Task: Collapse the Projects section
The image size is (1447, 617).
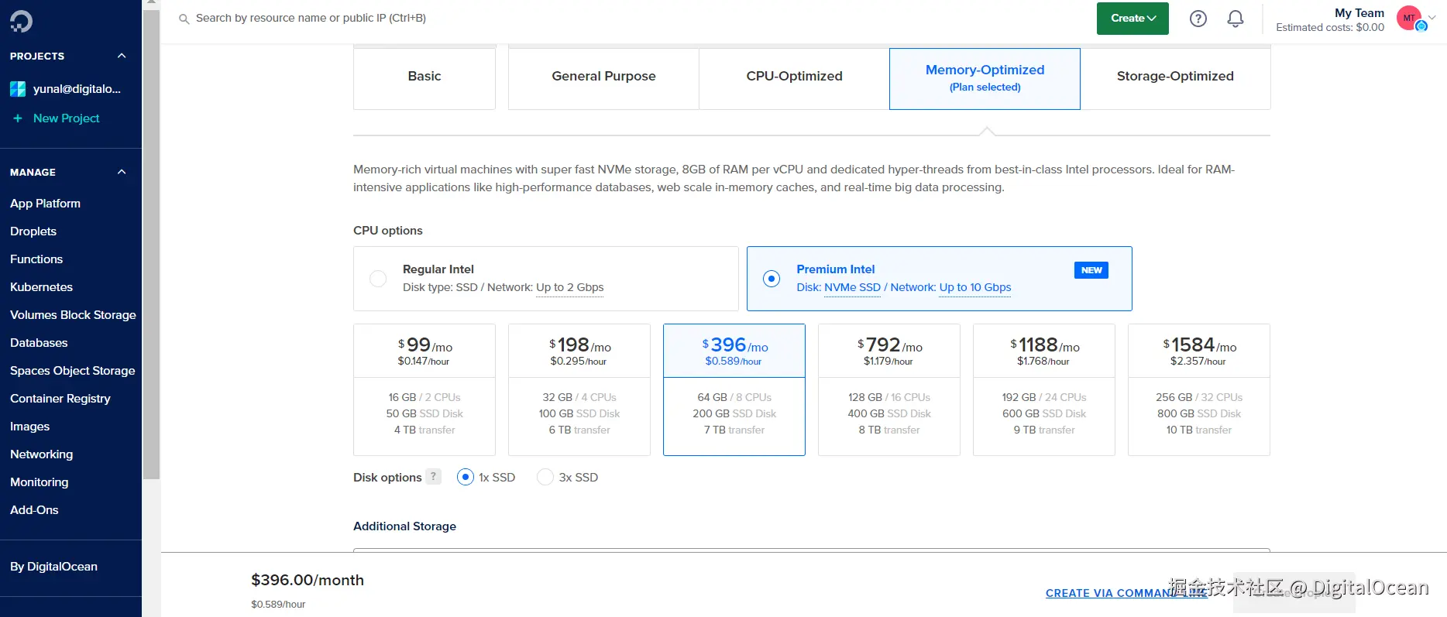Action: pos(122,56)
